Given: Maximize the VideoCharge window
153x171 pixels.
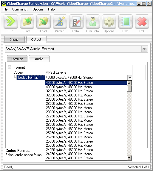Looking at the screenshot, I should coord(144,4).
